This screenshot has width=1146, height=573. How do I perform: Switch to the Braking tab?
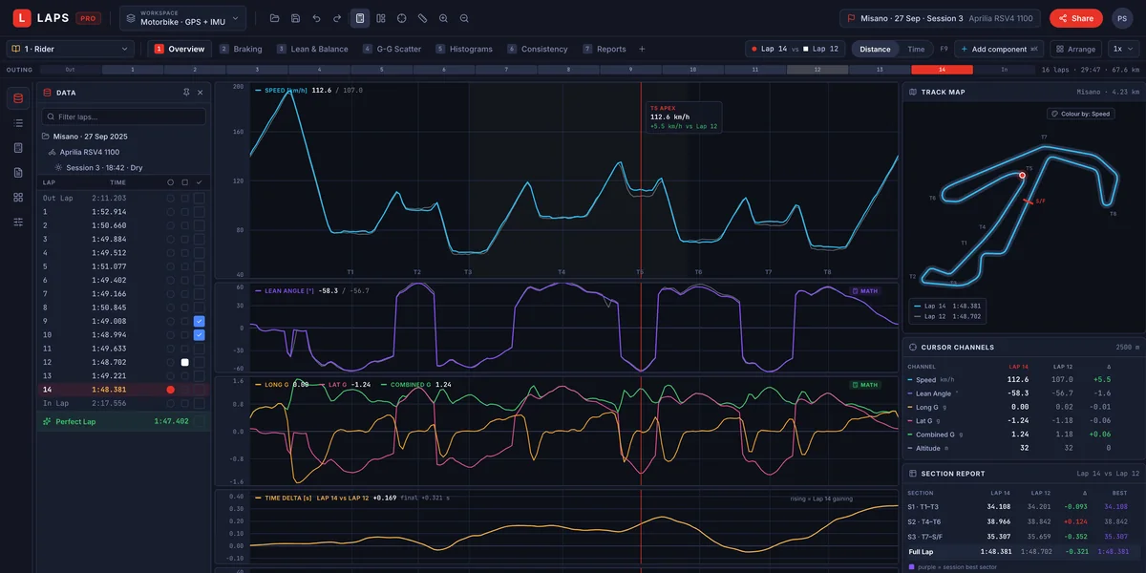(x=241, y=49)
